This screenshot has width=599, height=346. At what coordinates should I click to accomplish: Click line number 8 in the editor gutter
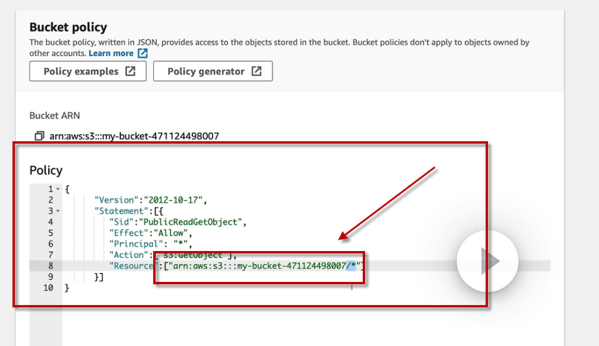(x=50, y=265)
